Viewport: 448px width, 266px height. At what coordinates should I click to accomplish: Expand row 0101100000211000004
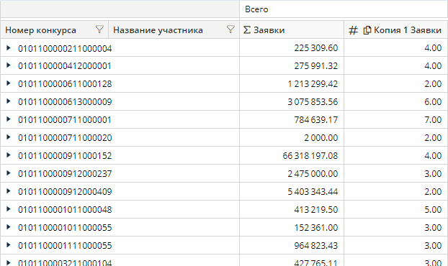pos(9,48)
